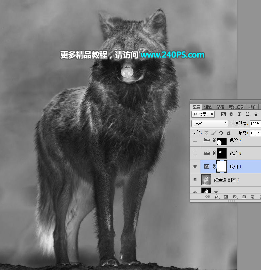Show the 色阶 8 layer
Viewport: 261px width, 270px height.
[x=195, y=153]
